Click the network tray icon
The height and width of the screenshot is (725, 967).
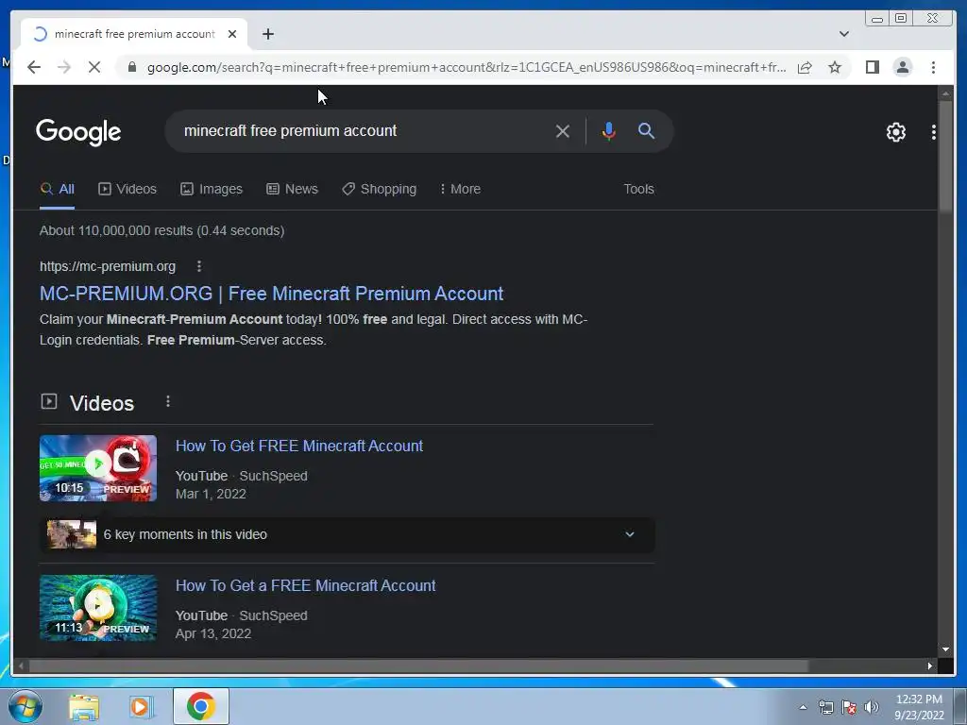825,707
